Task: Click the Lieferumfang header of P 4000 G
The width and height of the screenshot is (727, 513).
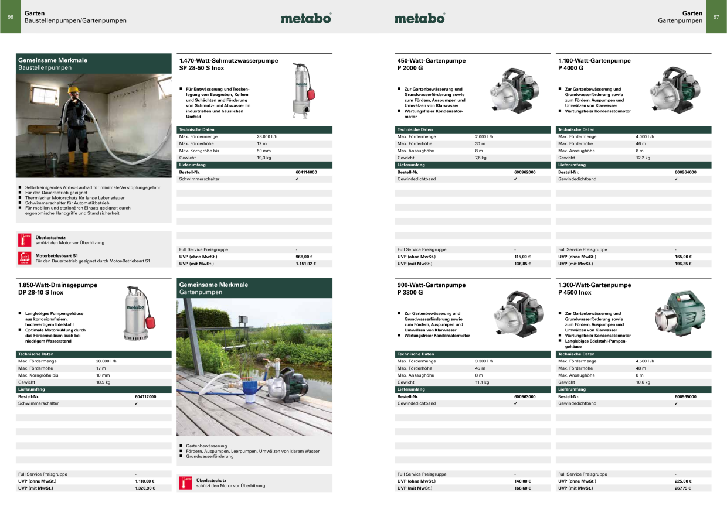Action: pos(634,165)
